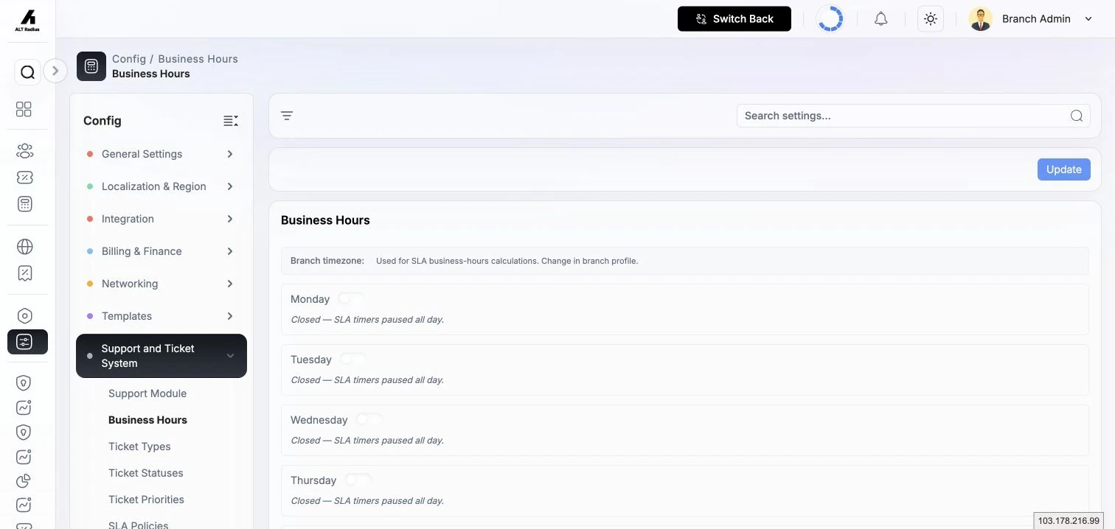This screenshot has height=529, width=1115.
Task: Click the ALT Radius logo
Action: pos(27,21)
